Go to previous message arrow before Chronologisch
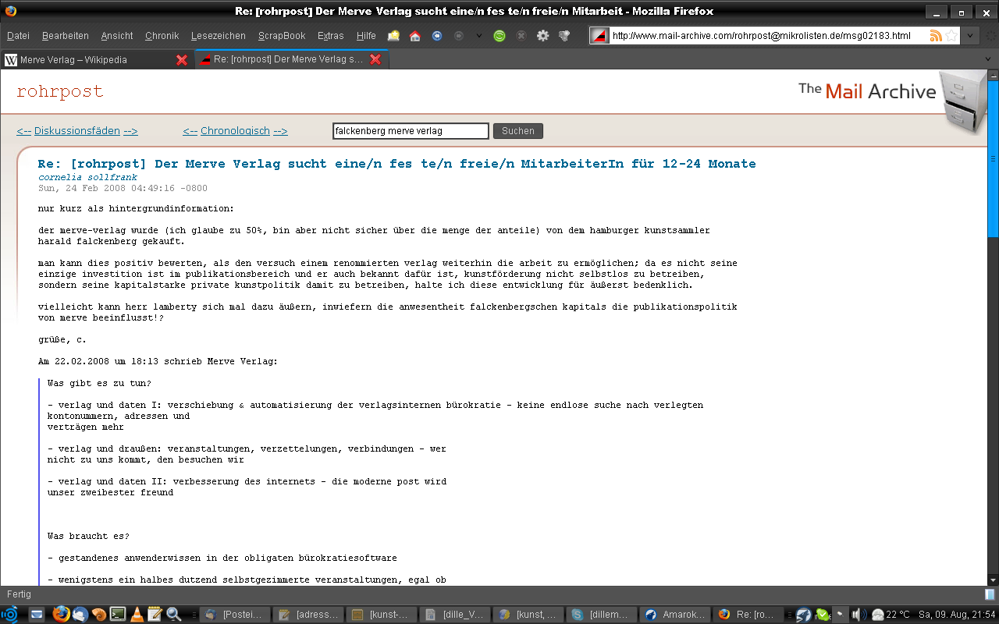999x624 pixels. click(x=190, y=131)
